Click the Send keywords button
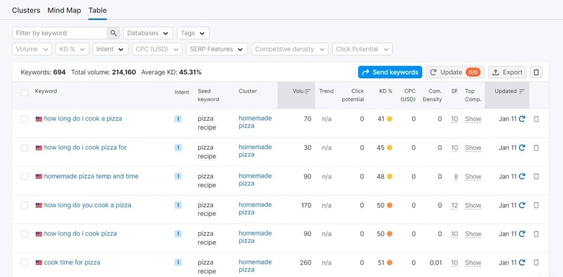Screen dimensions: 563x277 (390, 72)
